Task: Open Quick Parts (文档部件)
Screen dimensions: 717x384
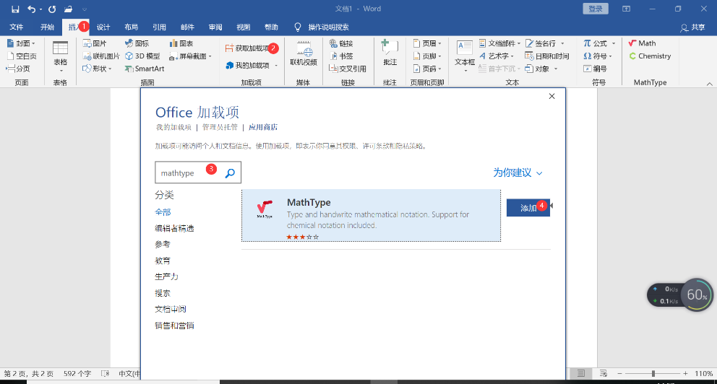Action: tap(499, 43)
